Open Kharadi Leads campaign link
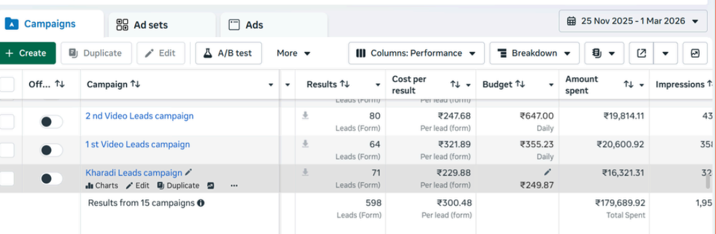Image resolution: width=716 pixels, height=234 pixels. [134, 173]
